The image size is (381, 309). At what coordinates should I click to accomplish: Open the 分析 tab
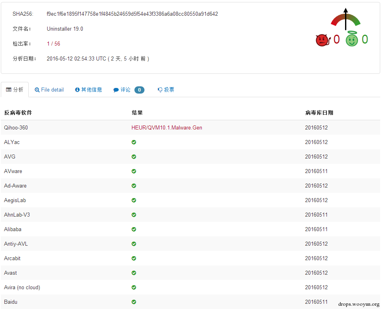(15, 90)
